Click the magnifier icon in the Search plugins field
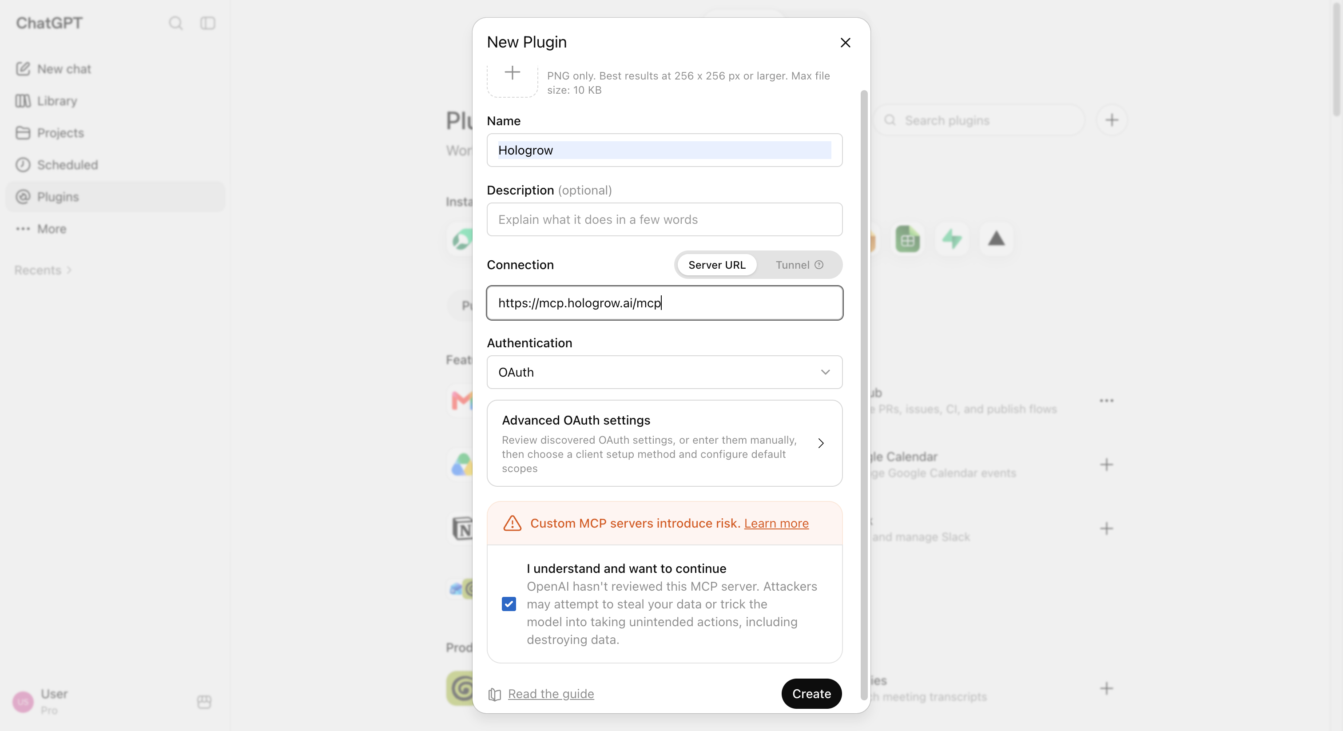The width and height of the screenshot is (1343, 731). tap(890, 120)
